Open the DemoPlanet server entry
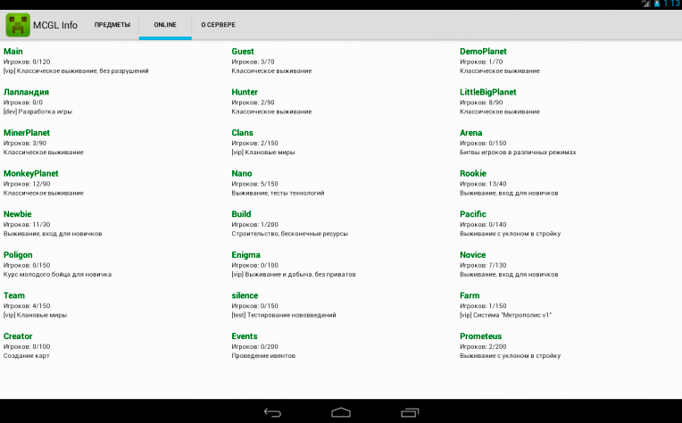The height and width of the screenshot is (423, 682). [x=483, y=52]
